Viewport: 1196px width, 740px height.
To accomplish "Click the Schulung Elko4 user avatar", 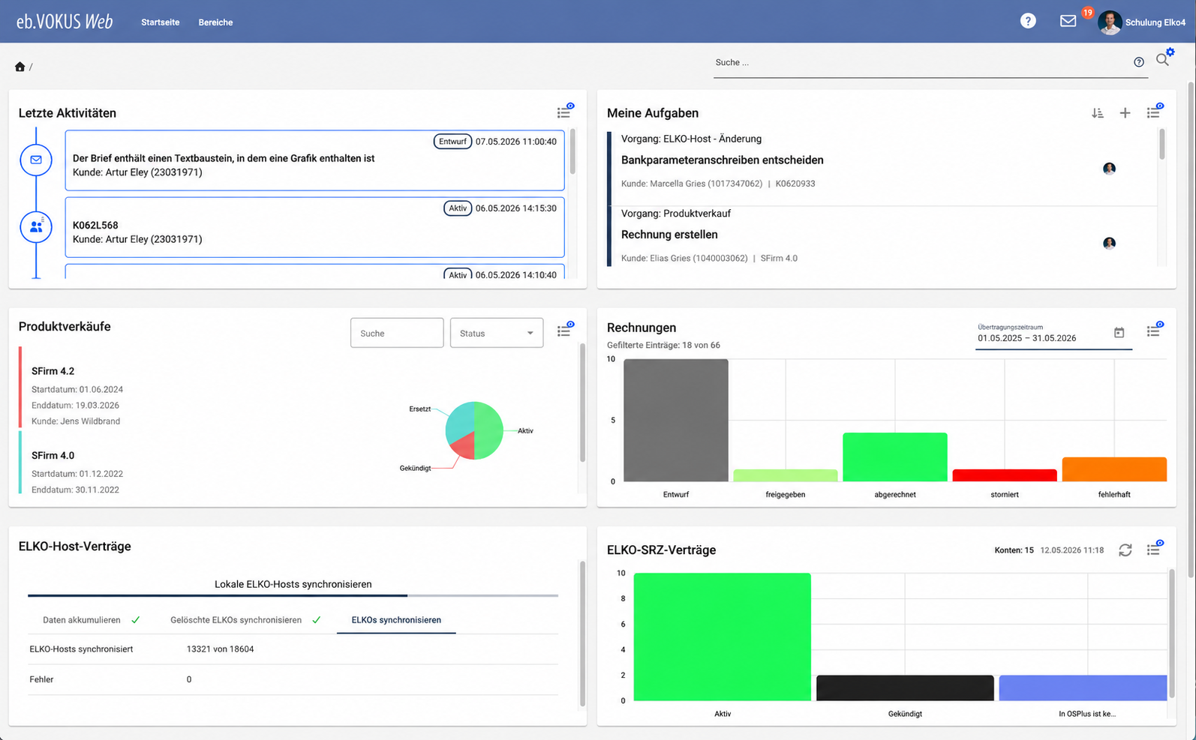I will click(1110, 22).
